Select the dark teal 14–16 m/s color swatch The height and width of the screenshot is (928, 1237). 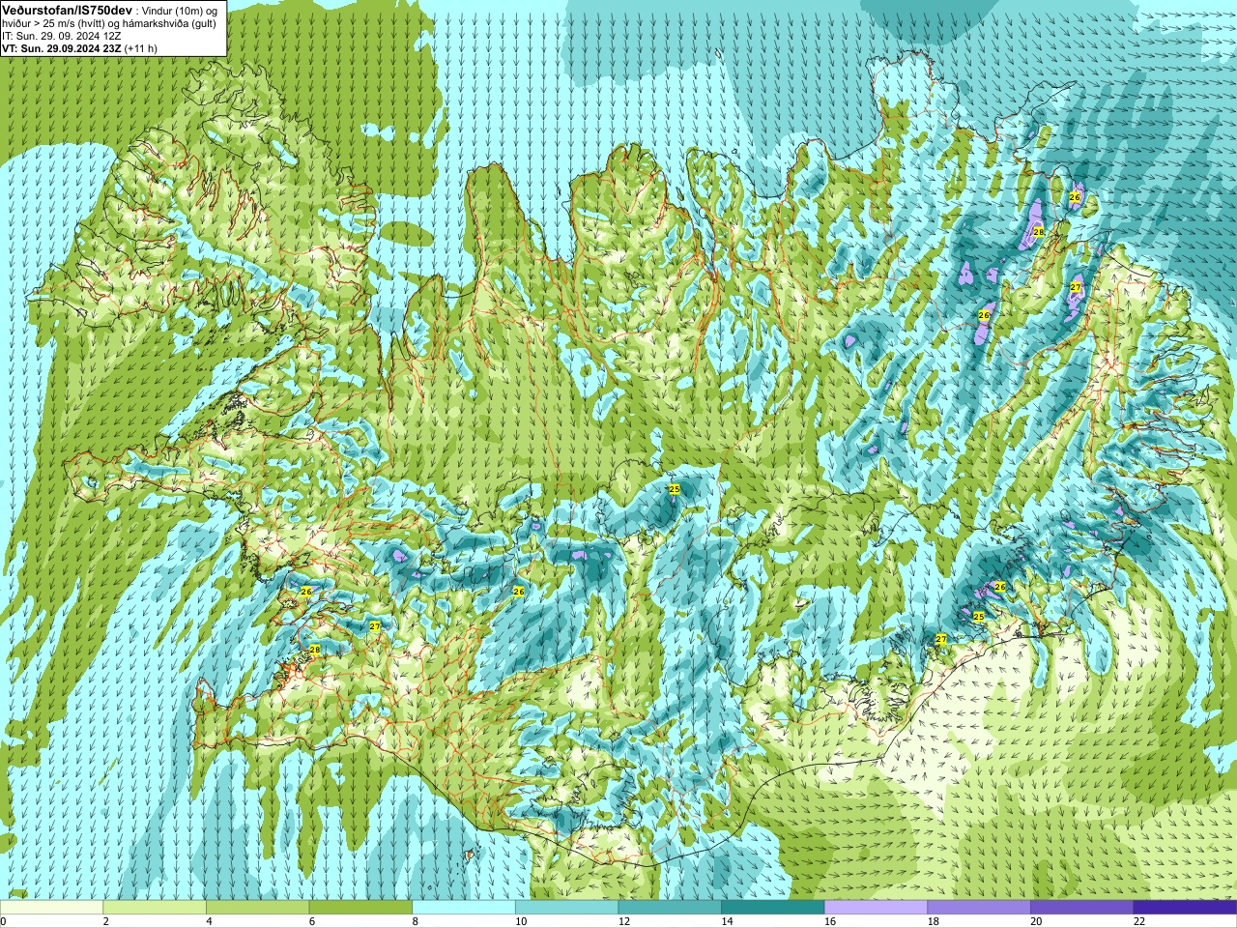click(x=773, y=908)
